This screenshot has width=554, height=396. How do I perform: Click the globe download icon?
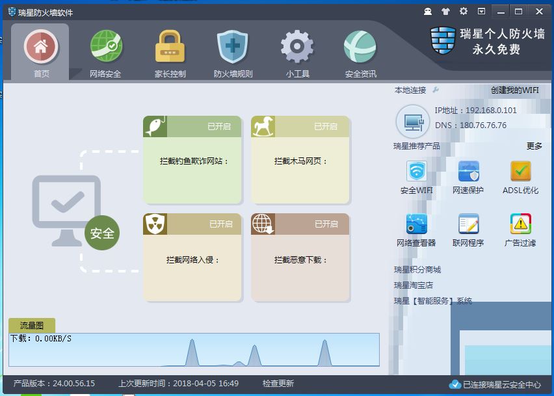pos(263,224)
